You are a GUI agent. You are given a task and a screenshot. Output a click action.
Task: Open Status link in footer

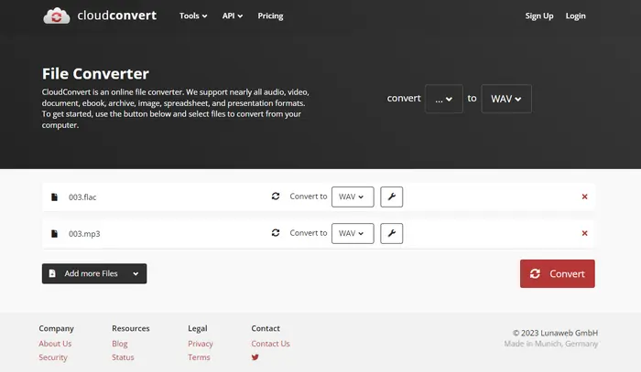tap(123, 357)
